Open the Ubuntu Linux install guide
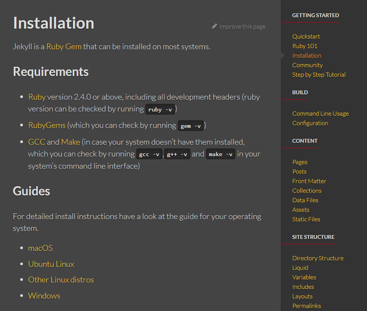The image size is (367, 311). tap(51, 264)
